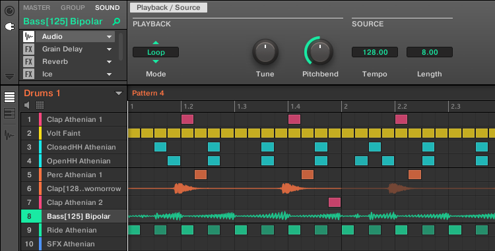Click the pink color strip of Clap Athenian 1

40,119
